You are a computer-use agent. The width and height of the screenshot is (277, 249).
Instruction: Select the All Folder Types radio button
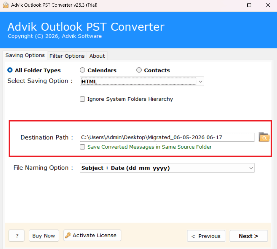click(10, 70)
